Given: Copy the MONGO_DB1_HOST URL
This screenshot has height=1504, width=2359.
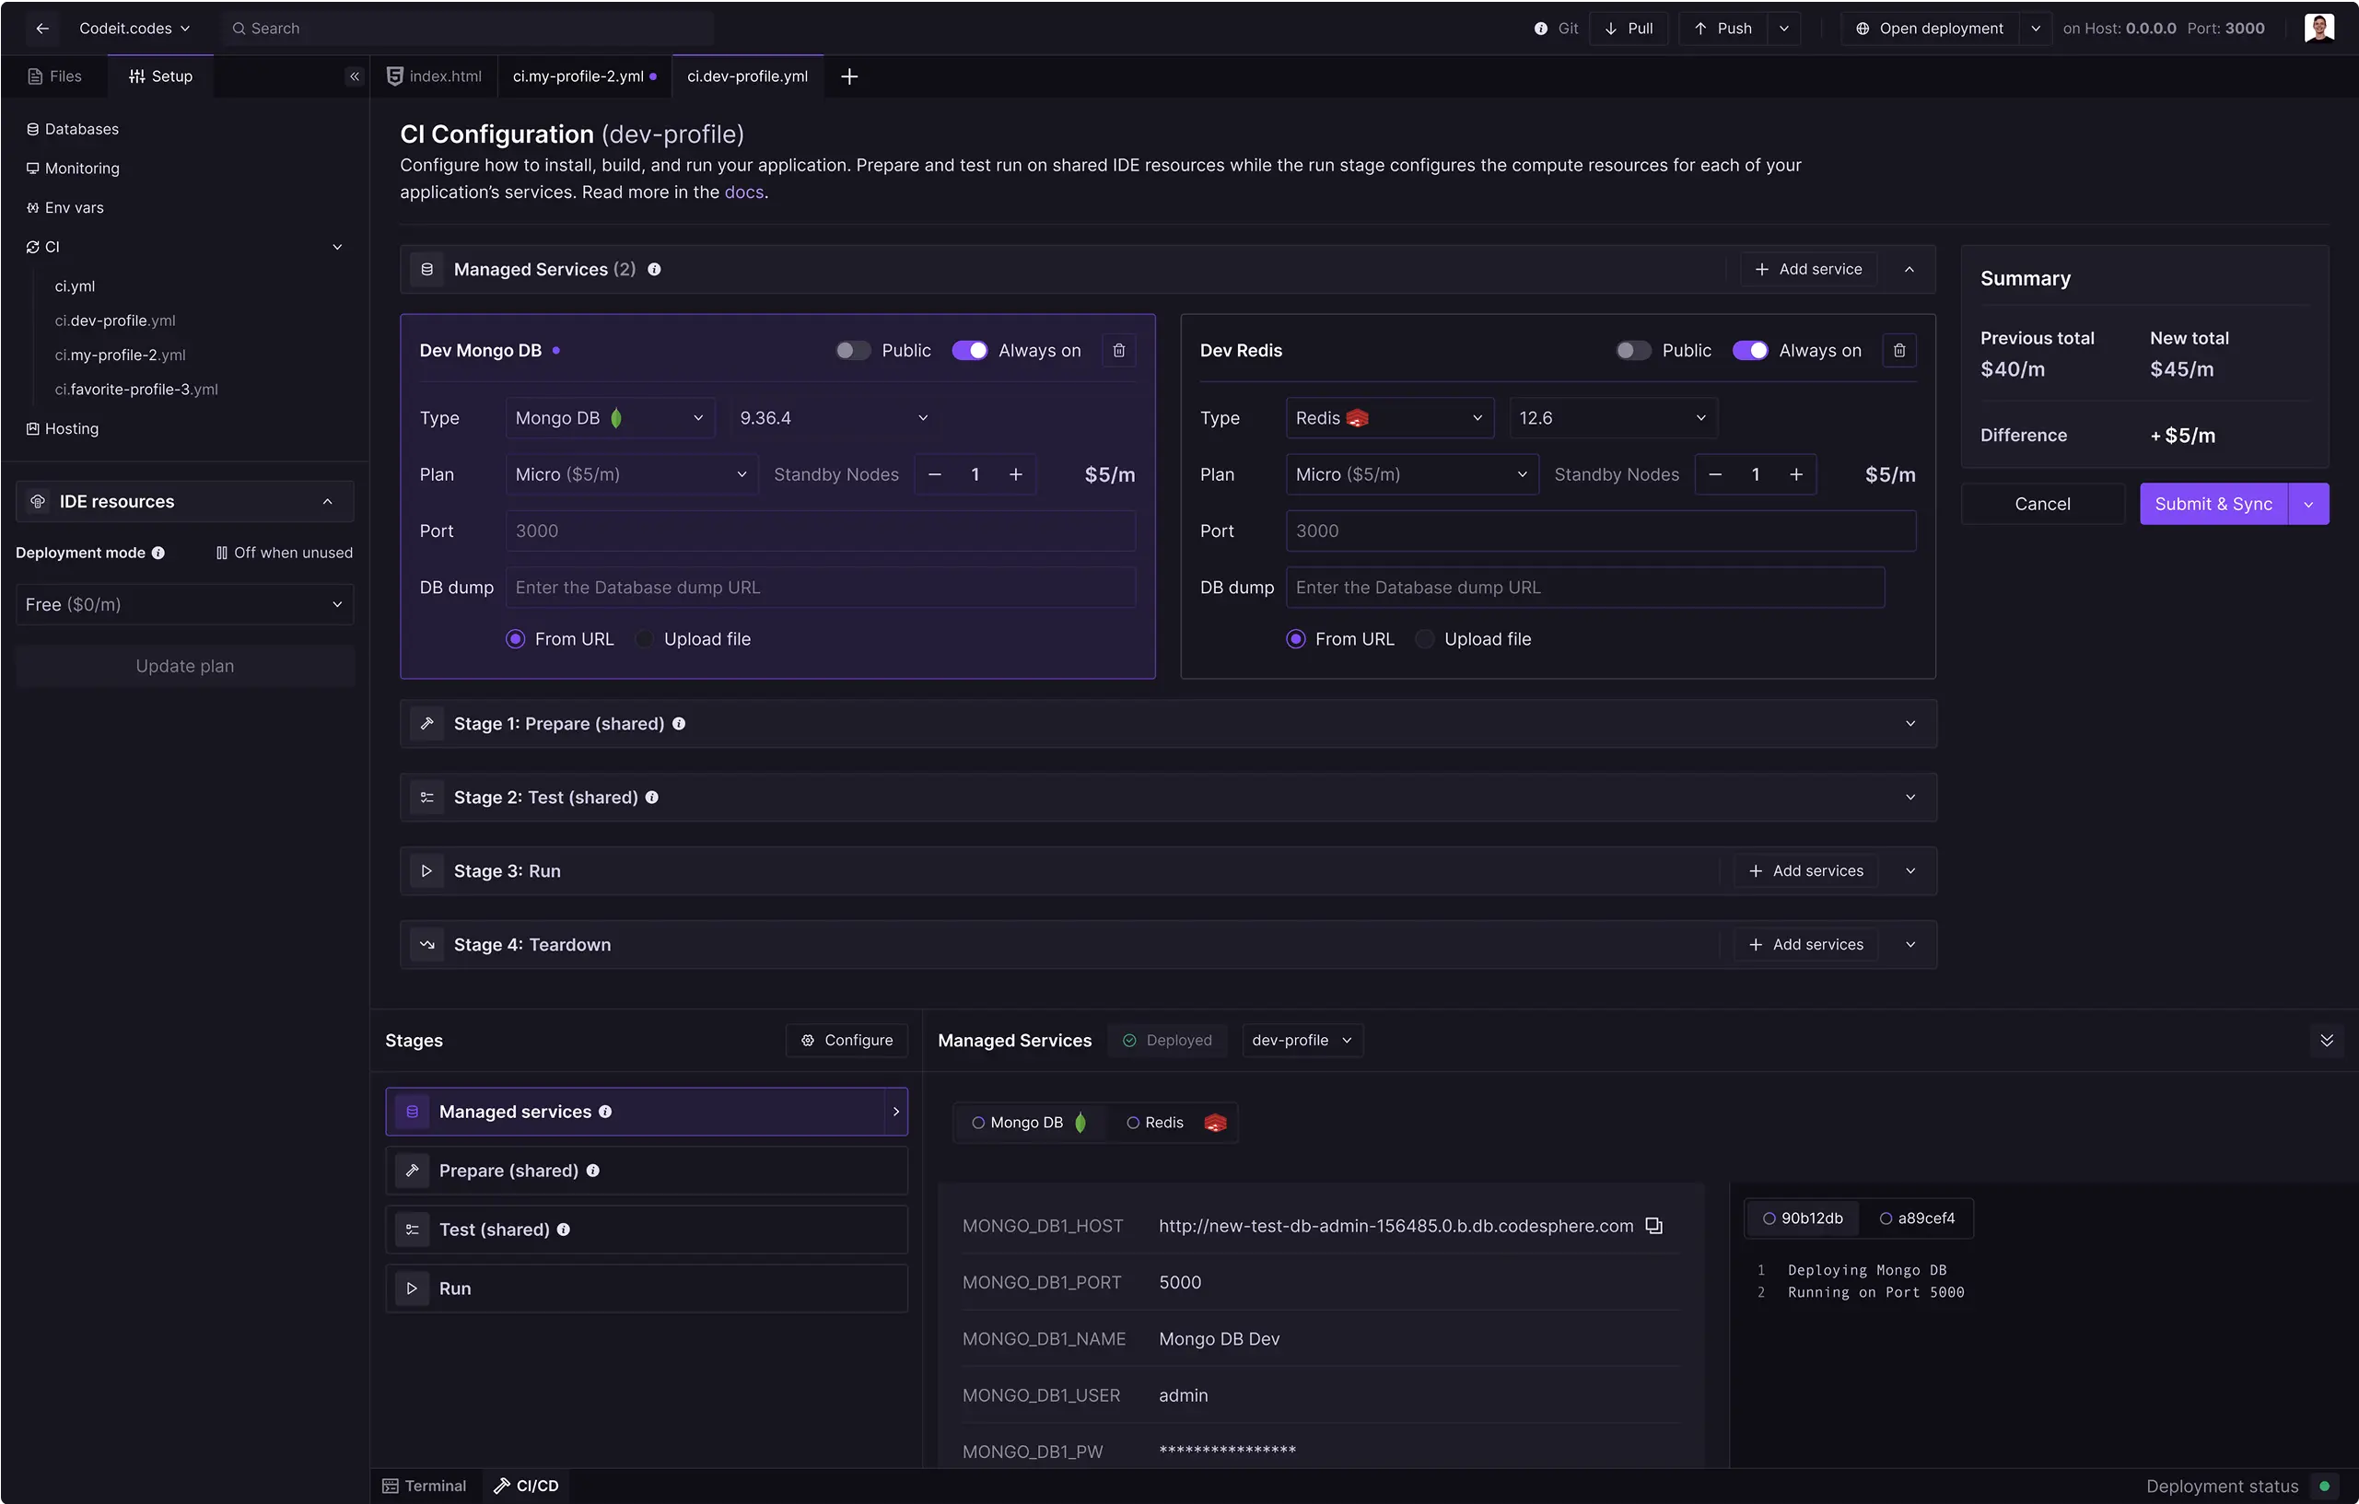Looking at the screenshot, I should 1653,1226.
